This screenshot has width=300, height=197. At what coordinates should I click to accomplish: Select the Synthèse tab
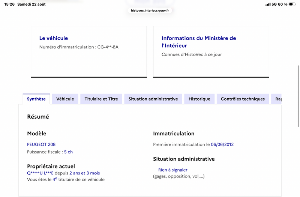click(36, 99)
